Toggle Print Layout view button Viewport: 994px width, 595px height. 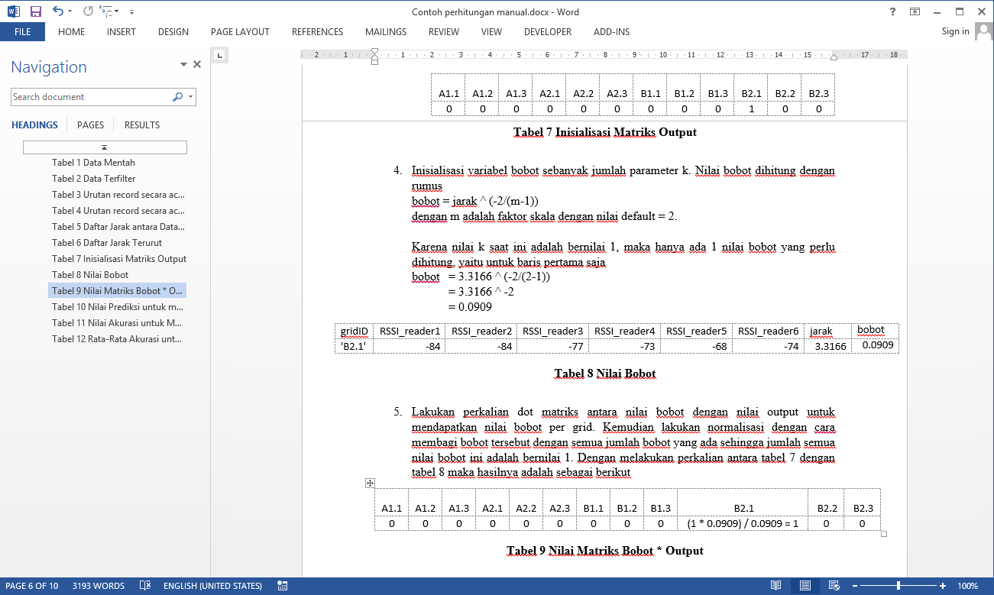tap(805, 586)
